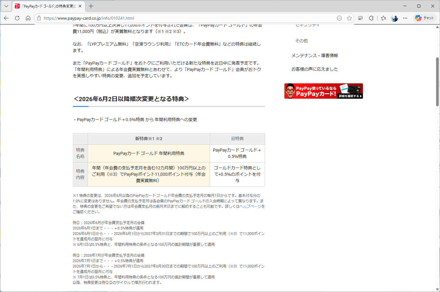Add this page to favorites via the star
The image size is (440, 292).
point(349,18)
